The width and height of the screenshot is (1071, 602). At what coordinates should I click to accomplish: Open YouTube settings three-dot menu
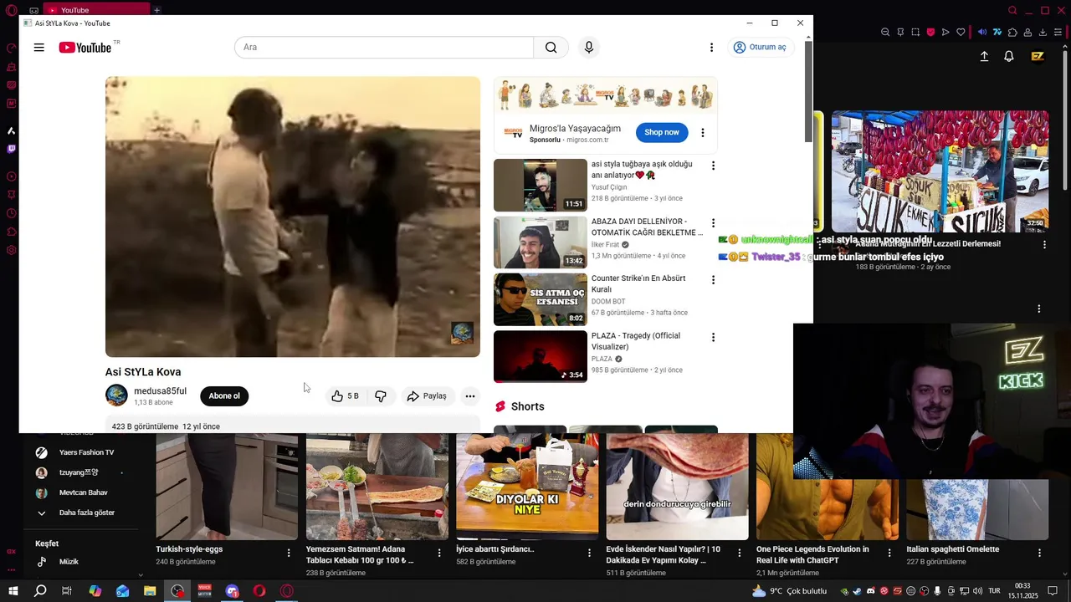coord(711,48)
